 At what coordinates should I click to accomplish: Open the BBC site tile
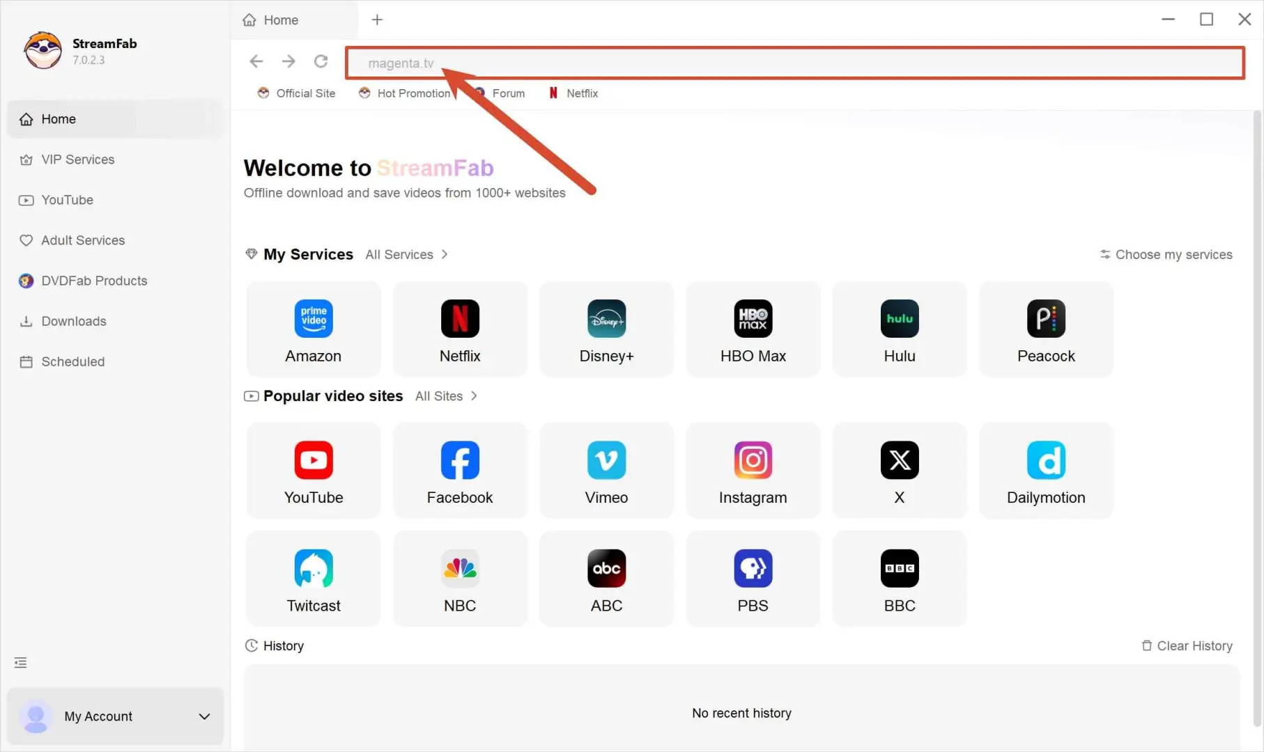coord(900,579)
